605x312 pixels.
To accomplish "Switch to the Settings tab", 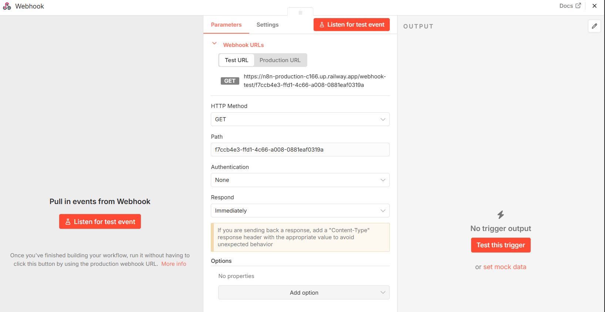I will point(267,25).
